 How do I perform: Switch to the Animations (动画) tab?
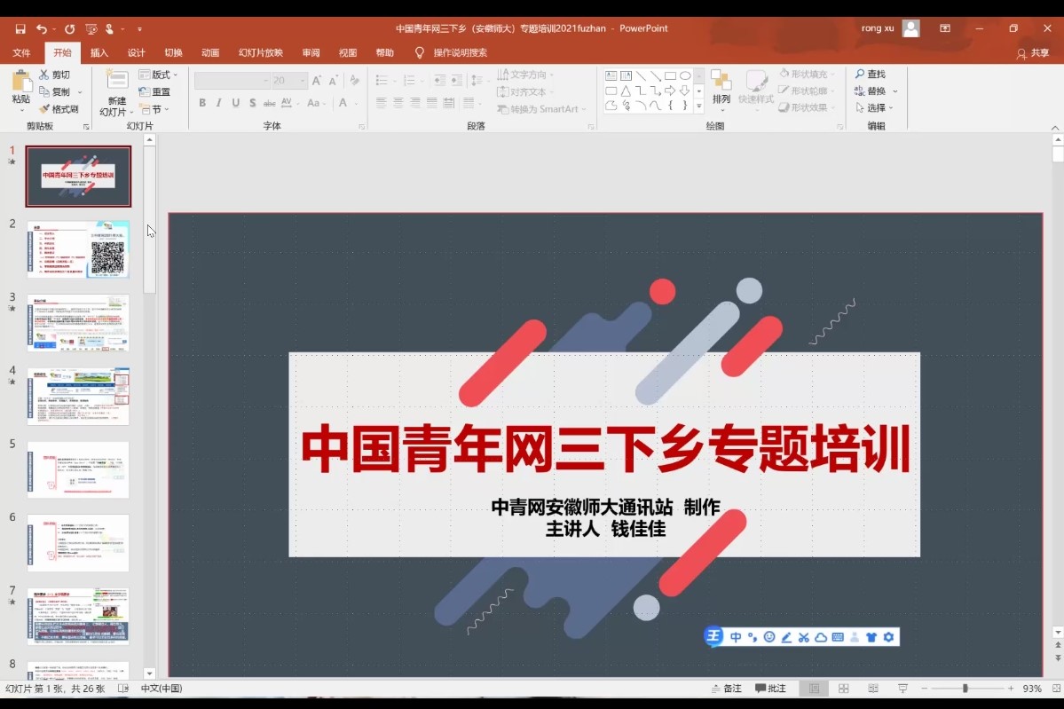(210, 53)
